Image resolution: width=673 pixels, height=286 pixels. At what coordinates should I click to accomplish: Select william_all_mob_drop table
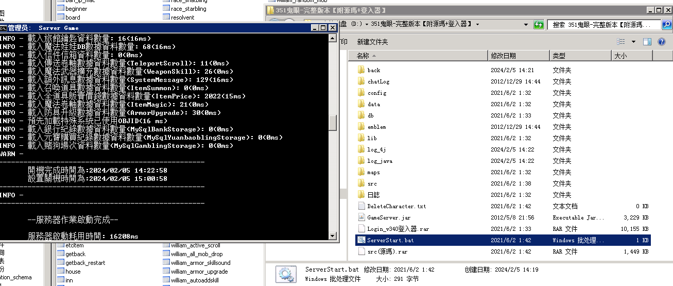(193, 254)
